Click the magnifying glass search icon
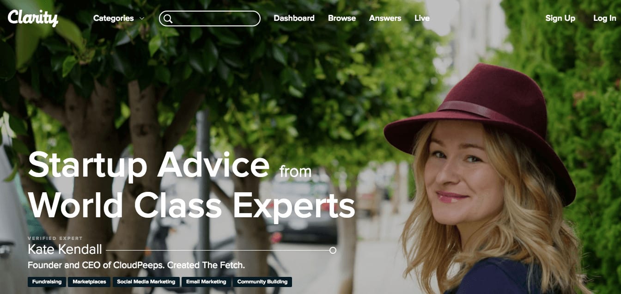The height and width of the screenshot is (294, 621). [168, 18]
